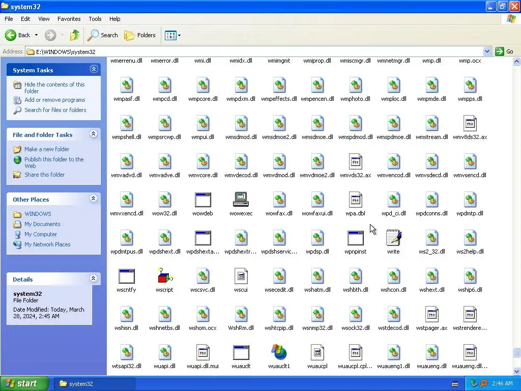Select the WshRm.dll file

pyautogui.click(x=241, y=315)
